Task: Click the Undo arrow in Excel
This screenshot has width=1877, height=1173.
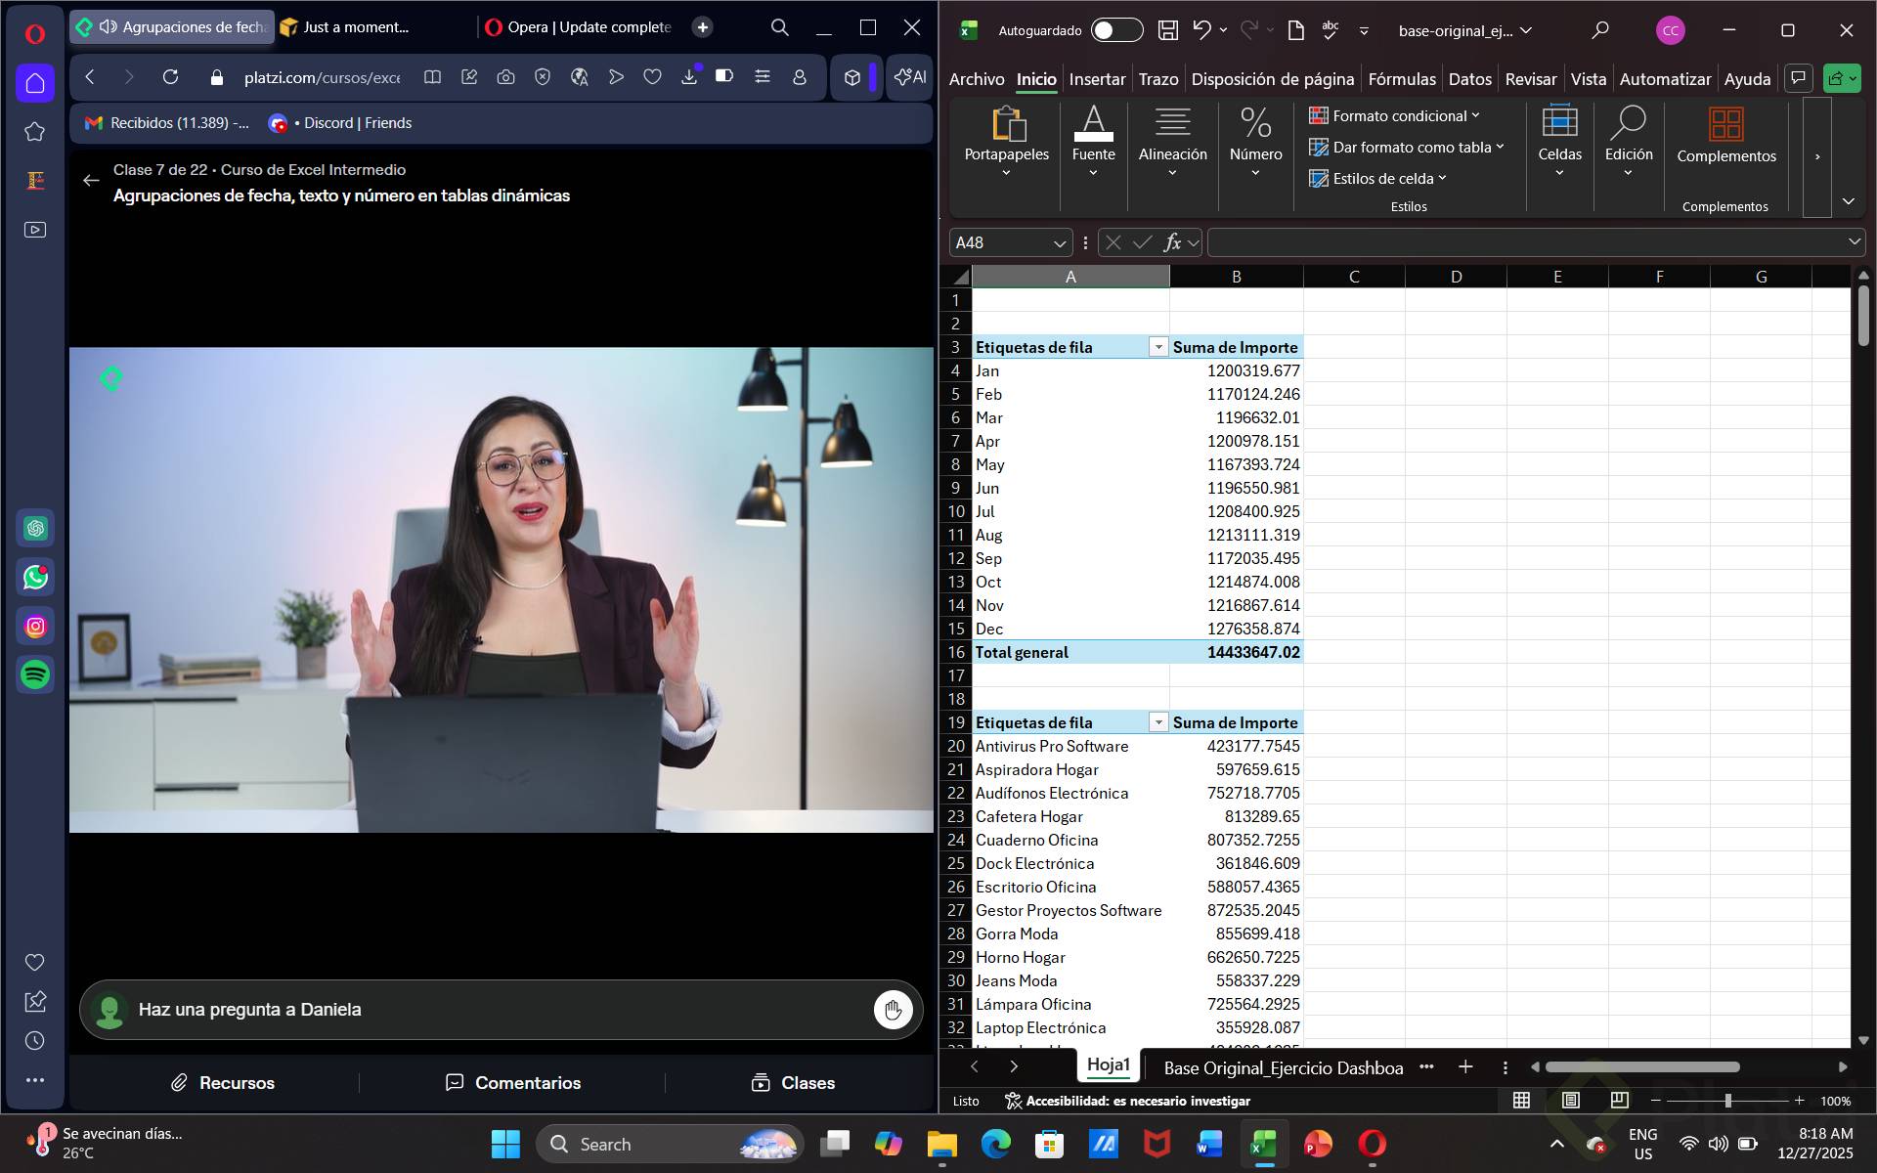Action: [1201, 30]
